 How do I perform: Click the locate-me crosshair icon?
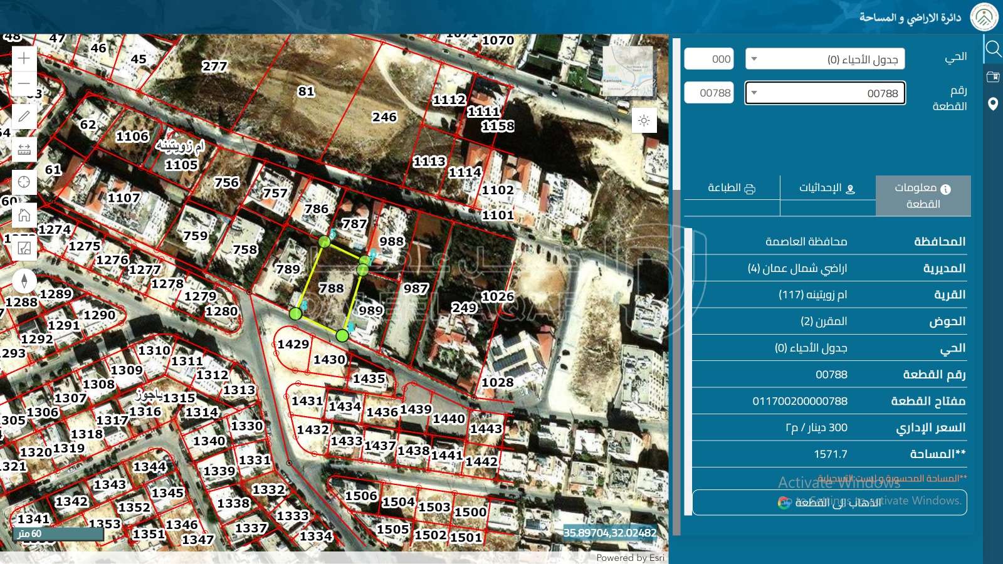24,182
